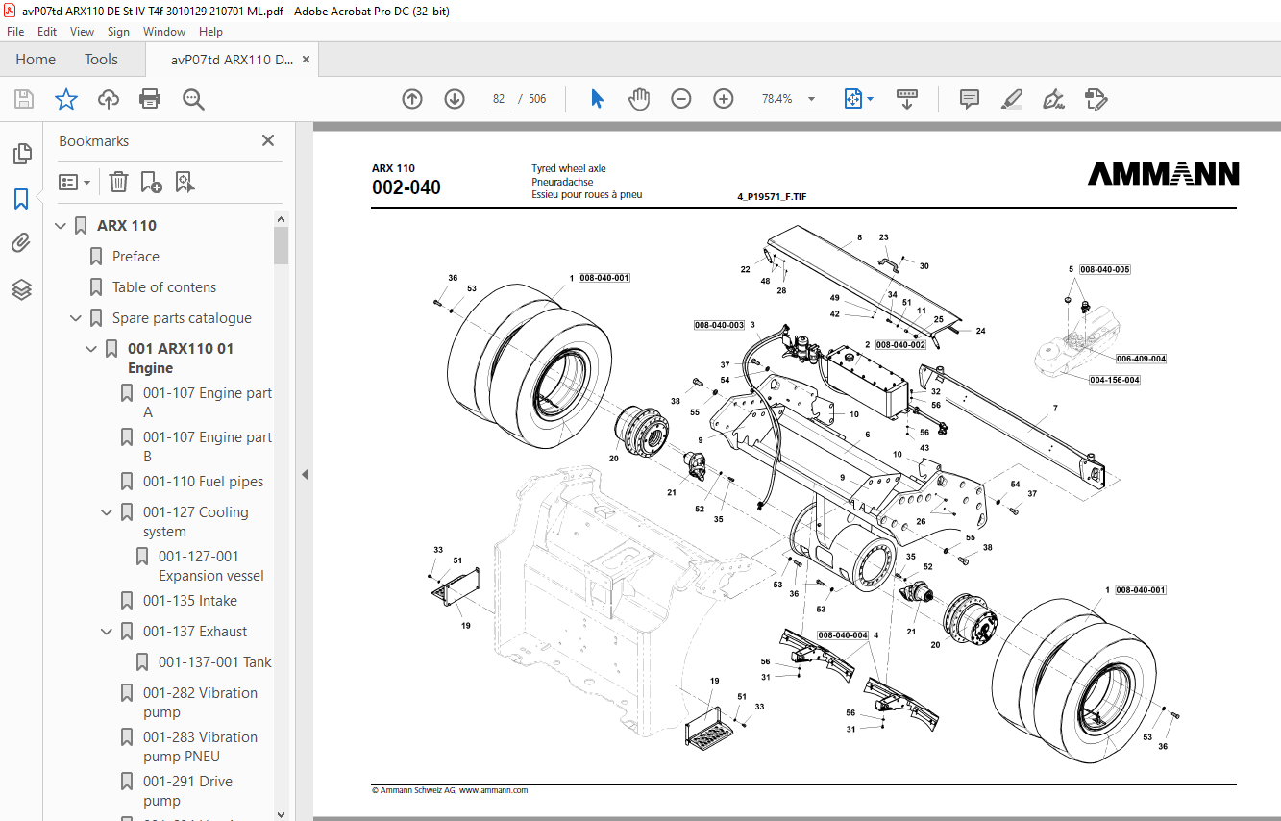Click the page number input field
Image resolution: width=1281 pixels, height=821 pixels.
[498, 99]
